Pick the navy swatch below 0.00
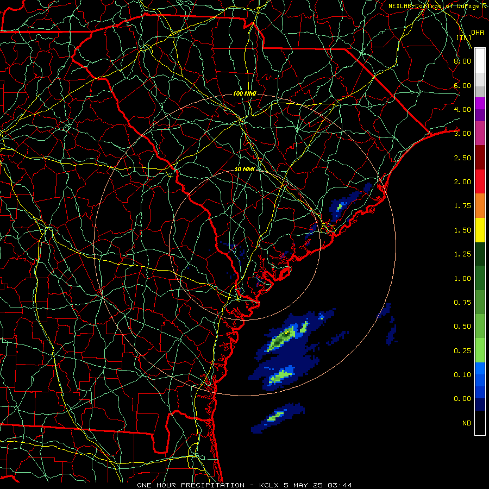489x489 pixels. [480, 404]
